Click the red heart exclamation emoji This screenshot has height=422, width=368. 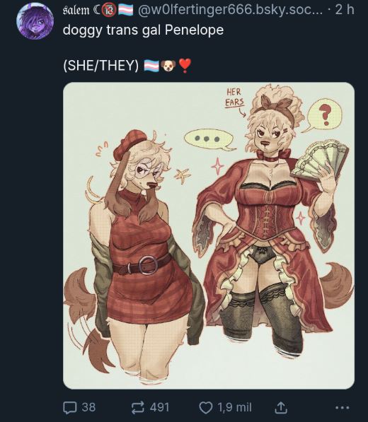[x=185, y=66]
